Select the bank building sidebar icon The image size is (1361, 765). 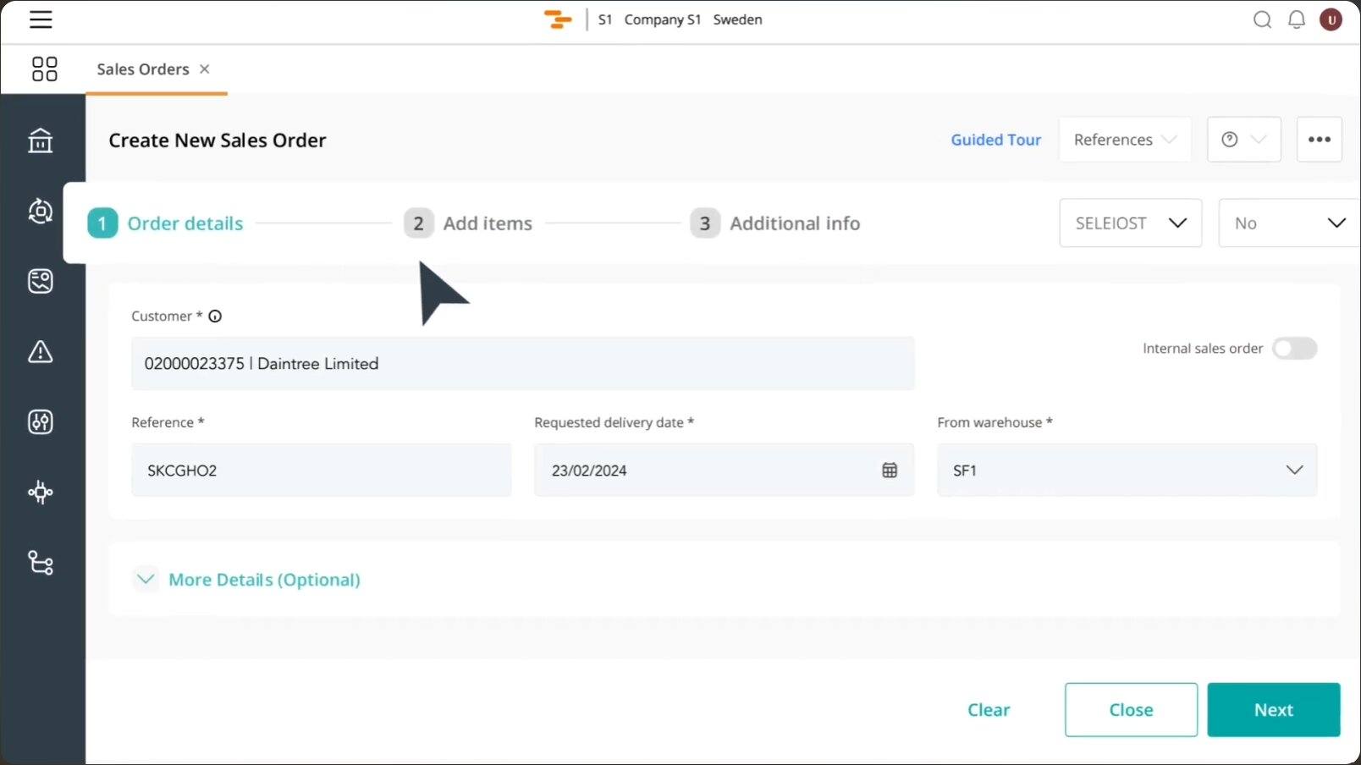pos(41,140)
